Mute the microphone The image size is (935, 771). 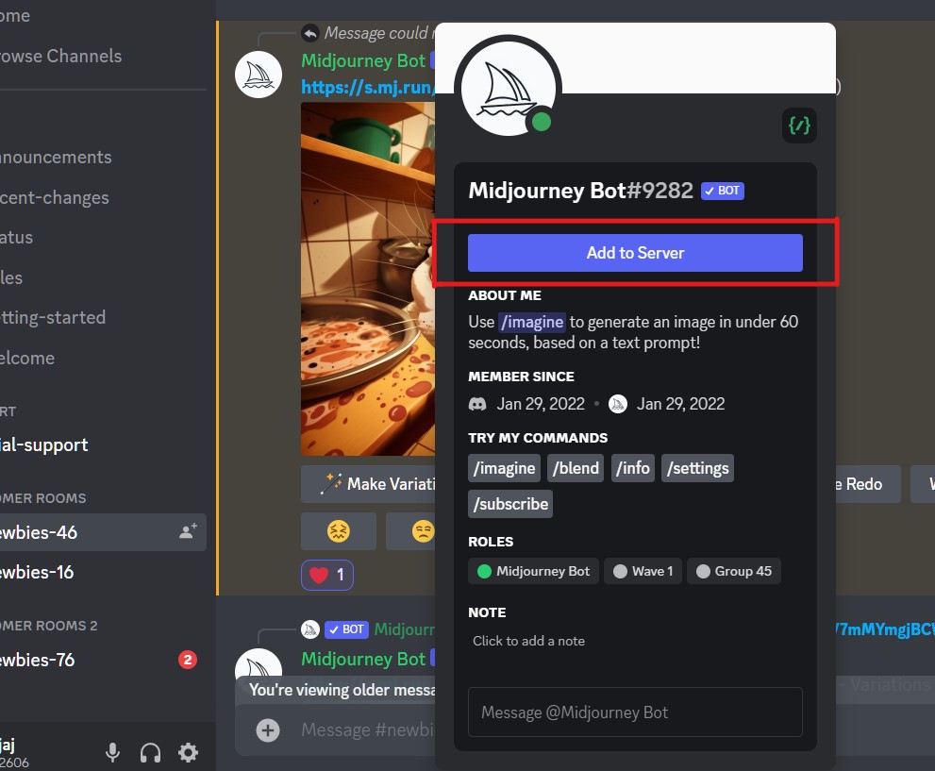(x=112, y=752)
